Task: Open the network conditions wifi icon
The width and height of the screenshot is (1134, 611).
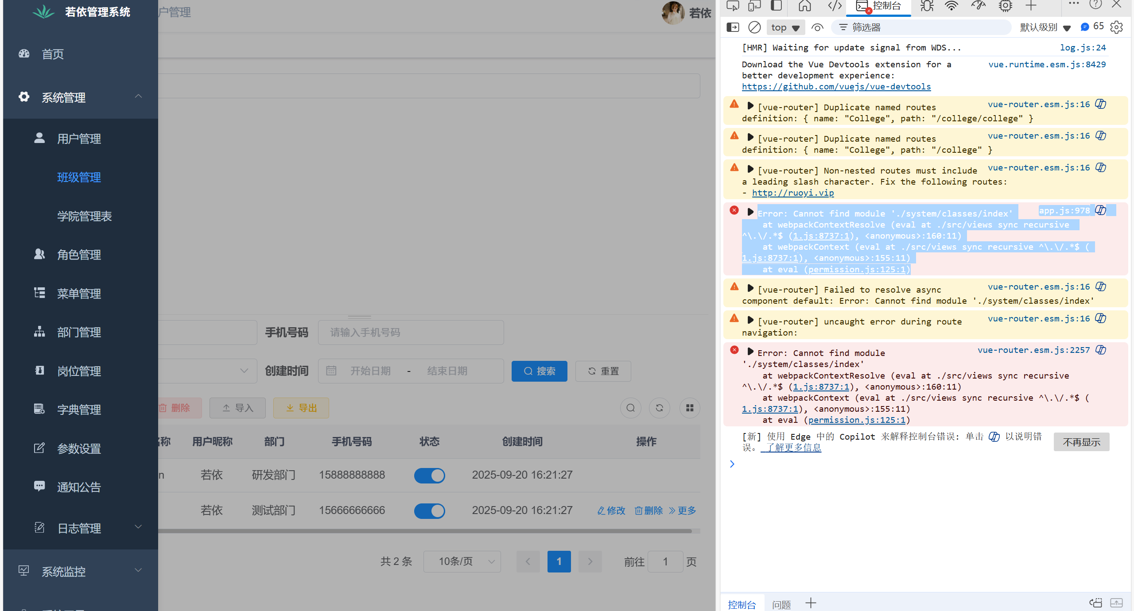Action: [951, 6]
